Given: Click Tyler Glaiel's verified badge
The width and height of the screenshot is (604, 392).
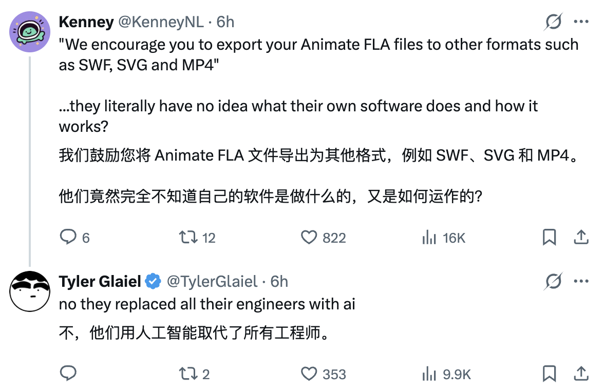Looking at the screenshot, I should click(151, 281).
